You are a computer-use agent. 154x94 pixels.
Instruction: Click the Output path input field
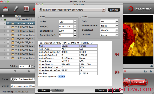[23, 86]
